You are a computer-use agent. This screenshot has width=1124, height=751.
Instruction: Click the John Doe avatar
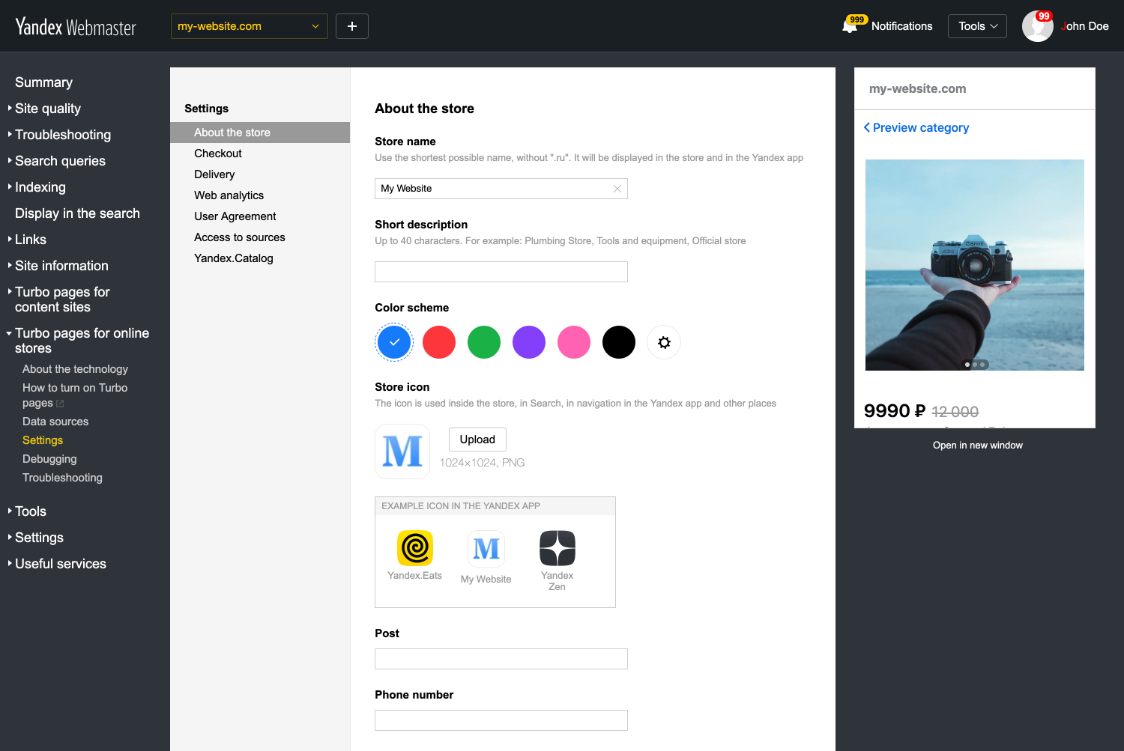(1037, 26)
